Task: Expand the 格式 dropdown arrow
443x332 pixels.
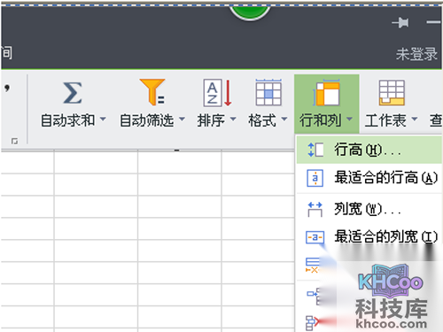Action: tap(284, 119)
